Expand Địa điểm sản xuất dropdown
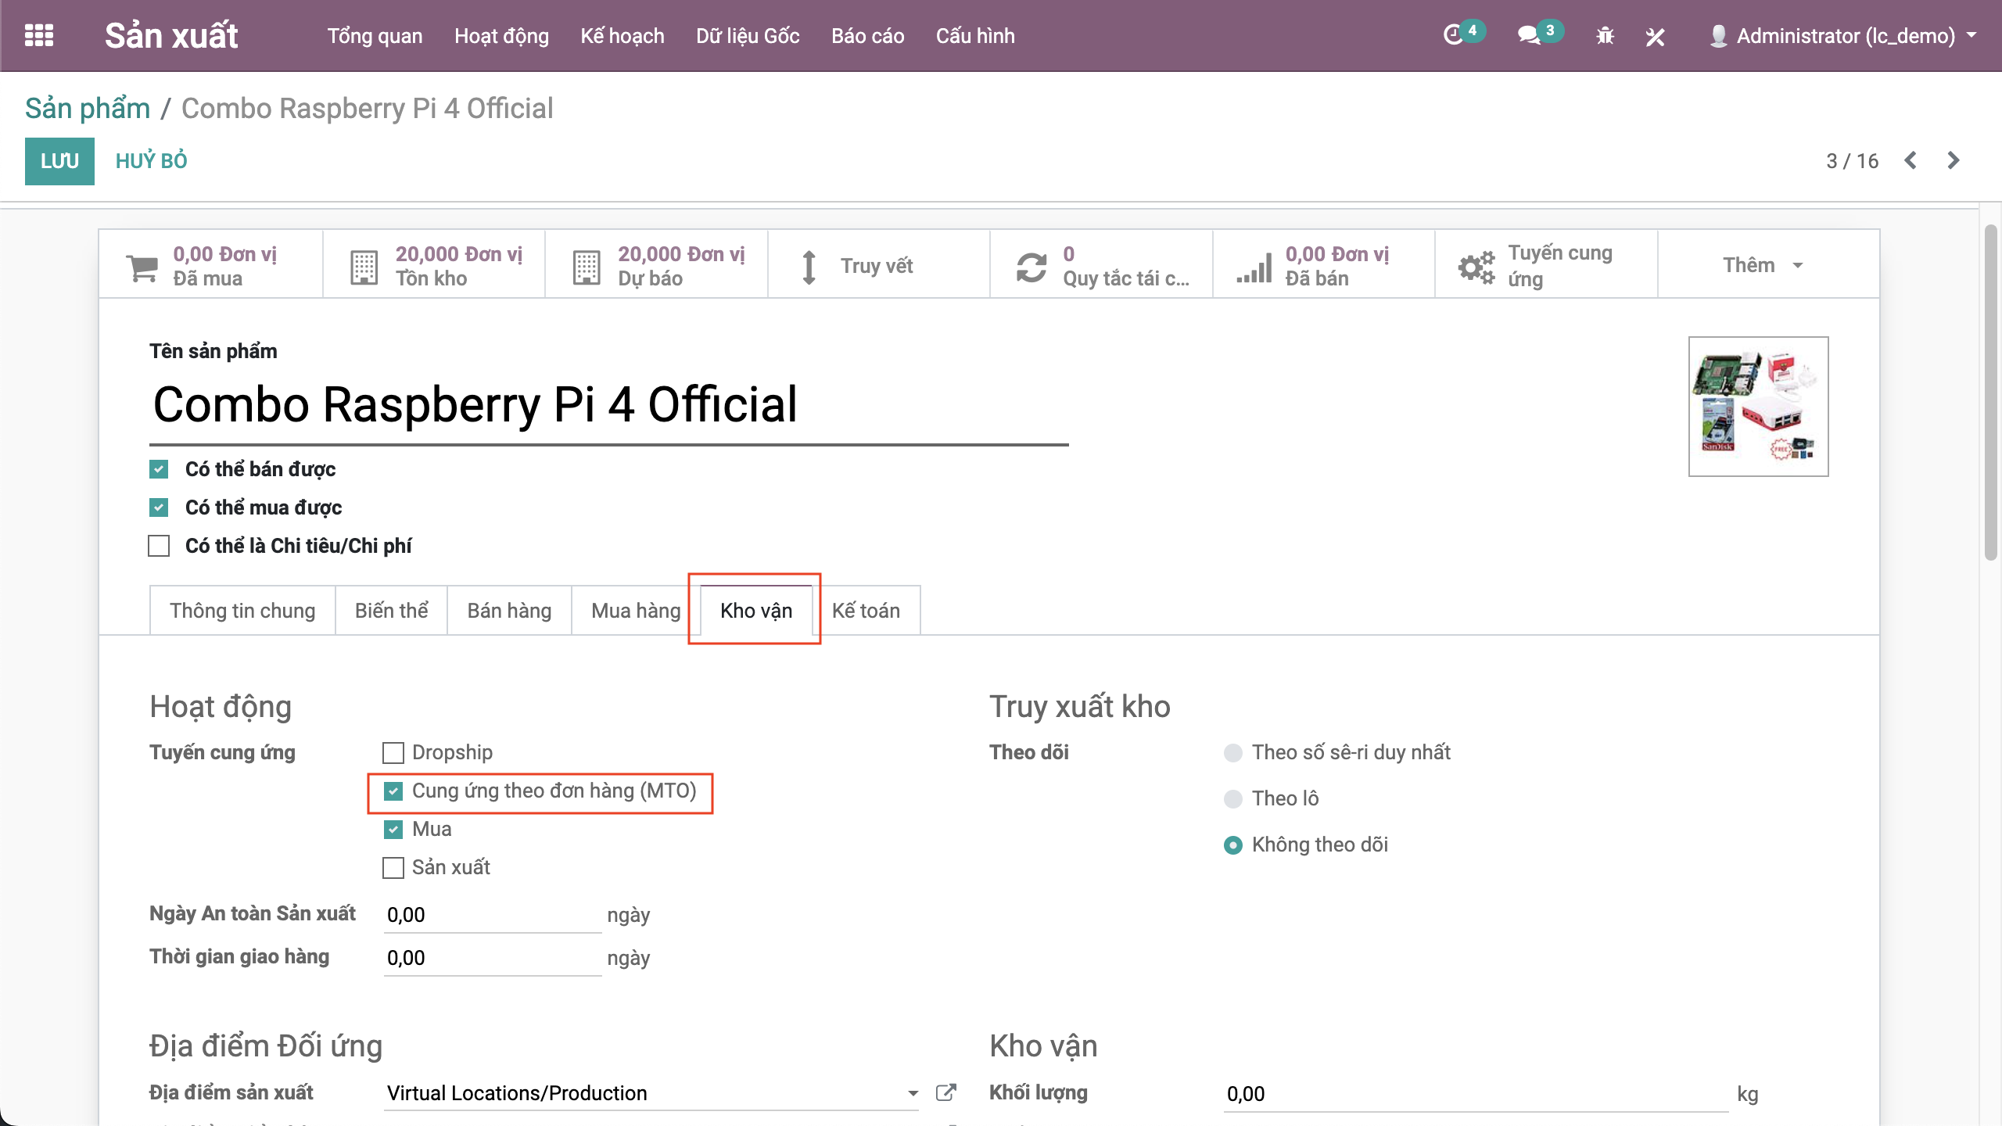 tap(912, 1093)
